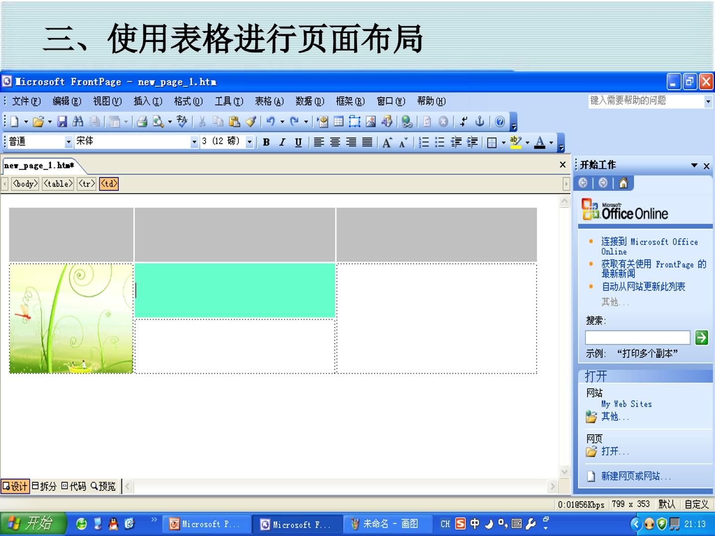Run the spelling check icon

pyautogui.click(x=182, y=122)
